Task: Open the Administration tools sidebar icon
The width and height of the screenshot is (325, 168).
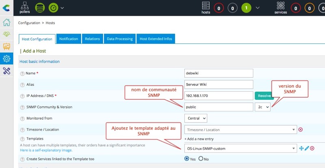Action: coord(6,71)
